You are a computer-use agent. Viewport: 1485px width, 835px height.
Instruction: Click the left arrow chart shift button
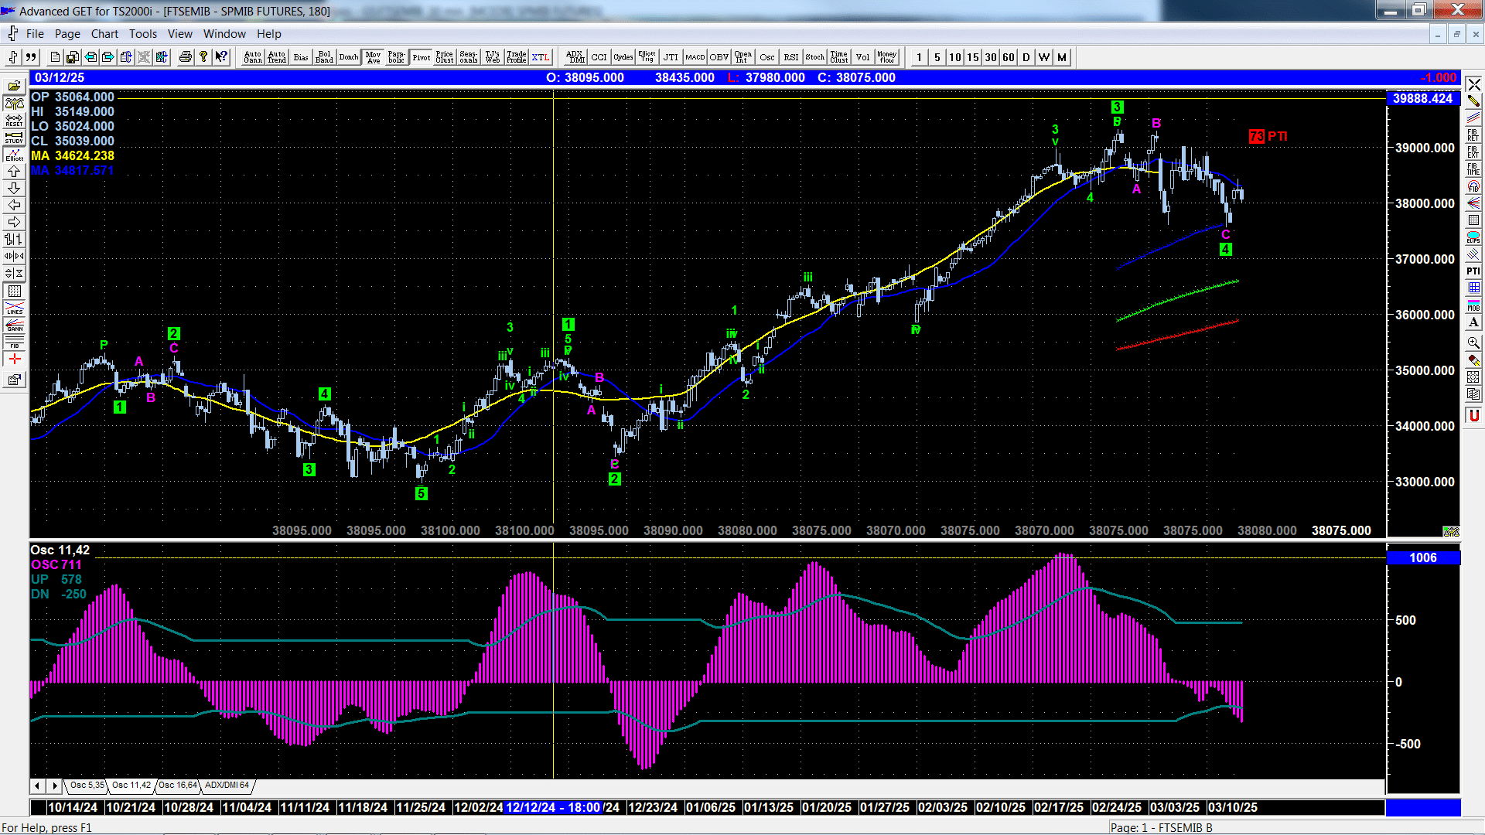[14, 206]
